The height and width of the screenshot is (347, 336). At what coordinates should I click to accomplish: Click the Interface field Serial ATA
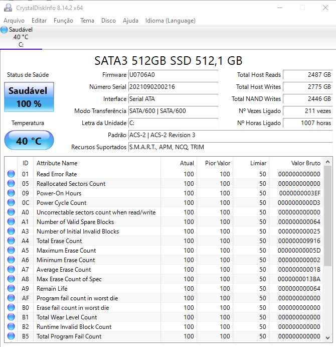pyautogui.click(x=174, y=99)
